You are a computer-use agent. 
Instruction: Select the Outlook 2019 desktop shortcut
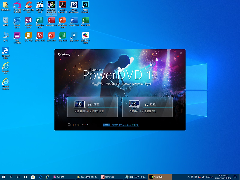pyautogui.click(x=17, y=23)
